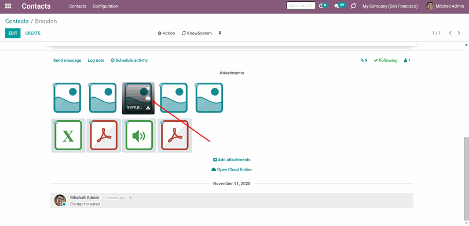The image size is (469, 226).
Task: Click Mitchell Admin's avatar in the message log
Action: (60, 201)
